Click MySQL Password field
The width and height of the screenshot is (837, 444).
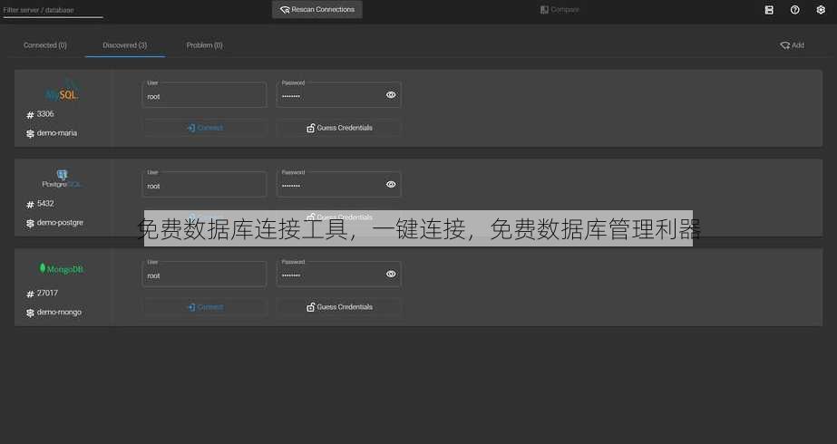coord(339,95)
